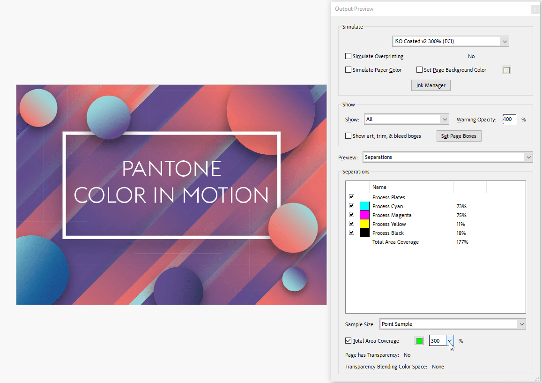The width and height of the screenshot is (542, 383).
Task: Open the page background color picker swatch
Action: [506, 70]
